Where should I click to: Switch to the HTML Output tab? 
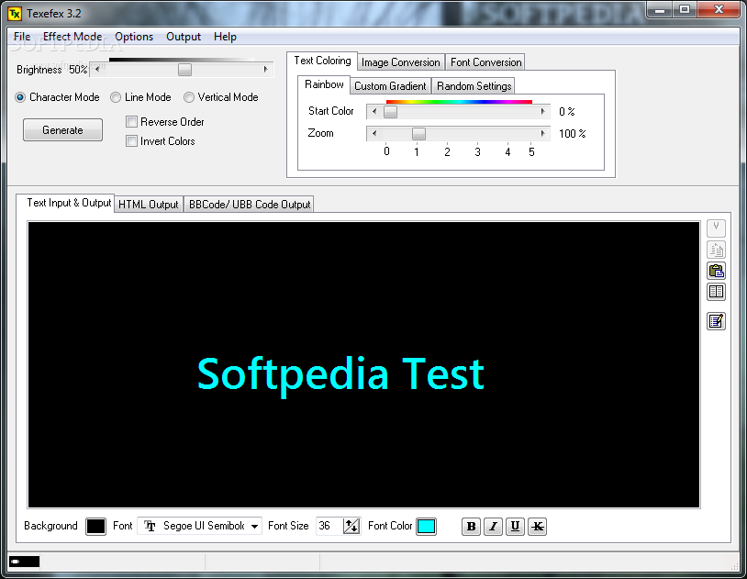coord(148,205)
